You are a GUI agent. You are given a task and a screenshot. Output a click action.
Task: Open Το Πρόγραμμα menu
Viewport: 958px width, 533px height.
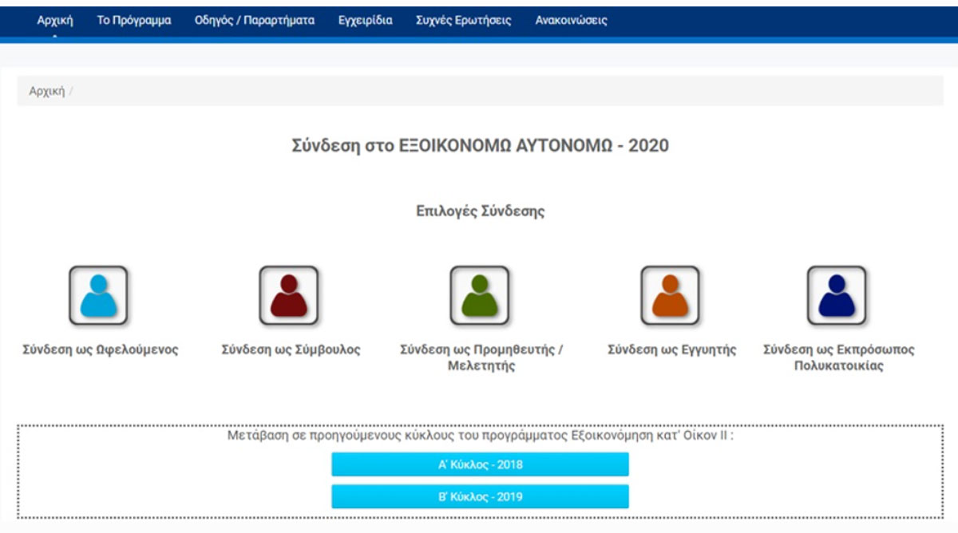pos(134,21)
